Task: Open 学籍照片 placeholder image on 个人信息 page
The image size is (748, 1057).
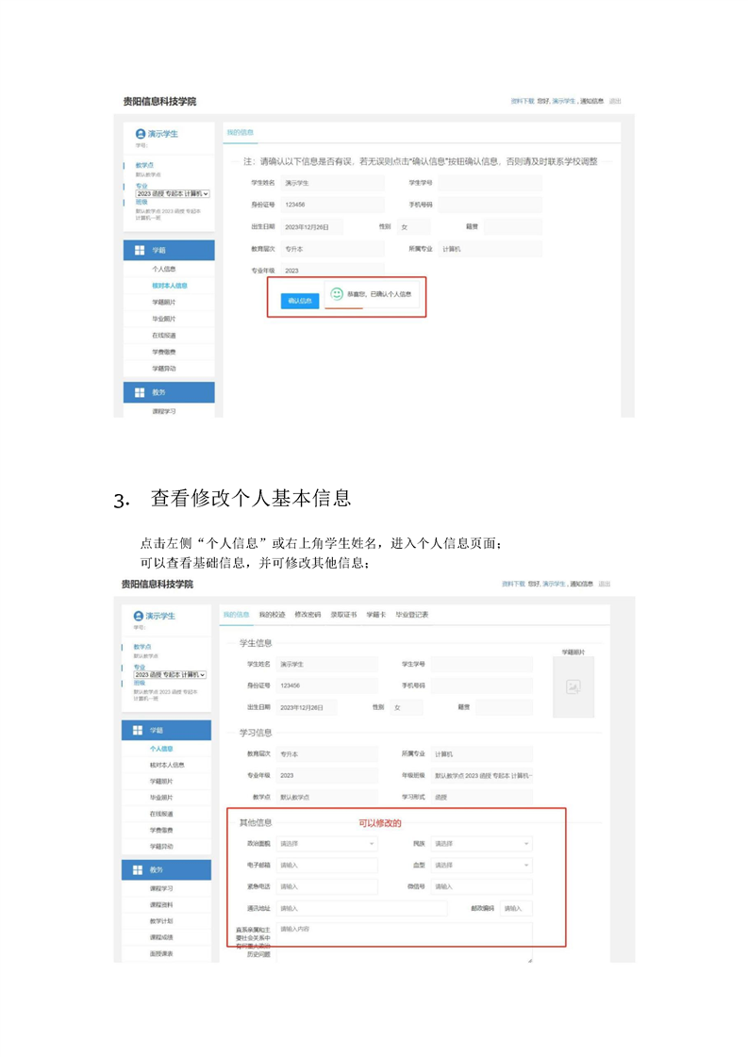Action: (573, 687)
